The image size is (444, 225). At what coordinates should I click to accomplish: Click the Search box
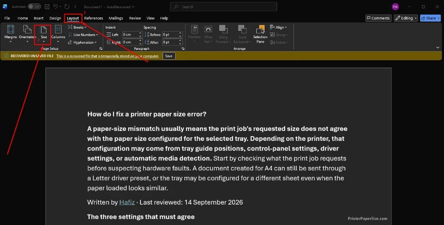click(223, 7)
